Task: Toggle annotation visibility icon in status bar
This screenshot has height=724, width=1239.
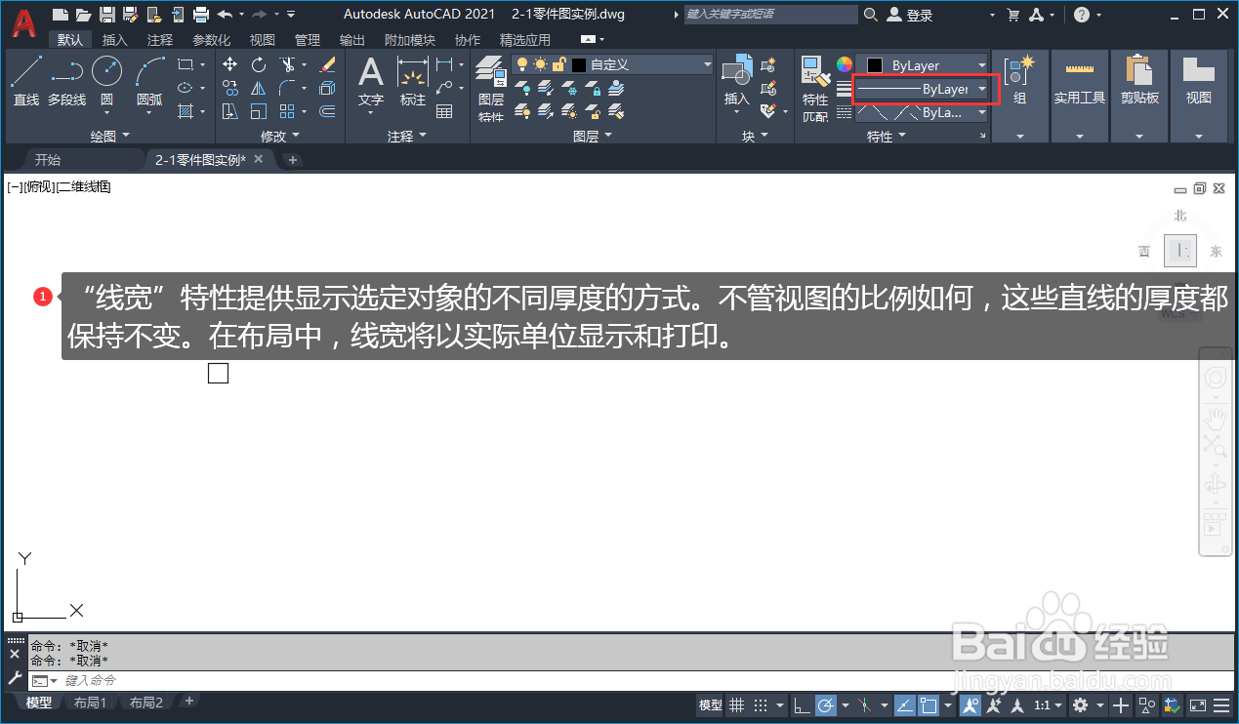Action: pos(971,704)
